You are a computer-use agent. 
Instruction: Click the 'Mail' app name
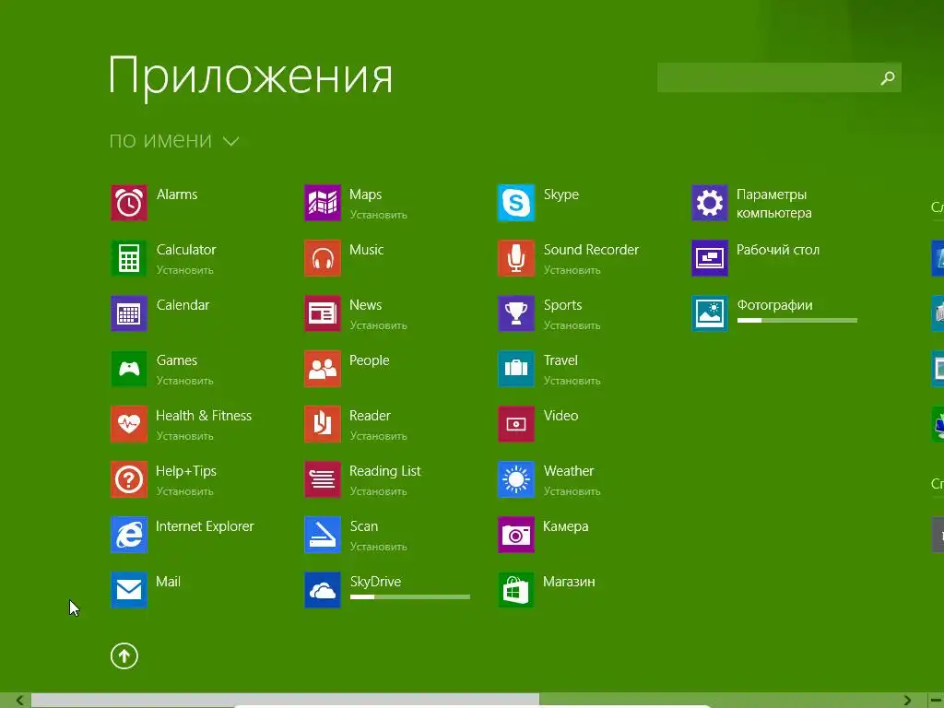click(x=168, y=583)
